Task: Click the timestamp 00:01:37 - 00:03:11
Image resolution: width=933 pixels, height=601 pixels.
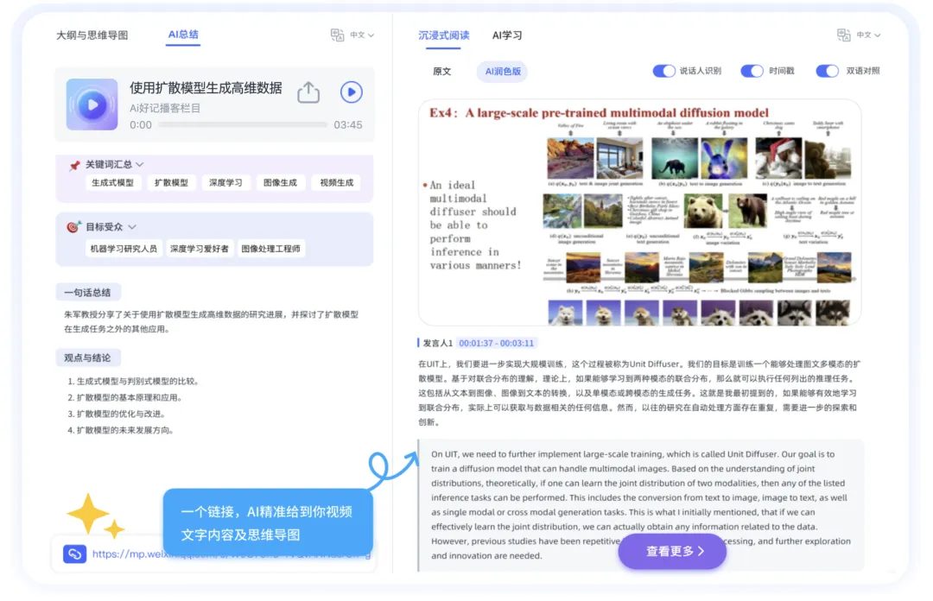Action: pyautogui.click(x=496, y=344)
